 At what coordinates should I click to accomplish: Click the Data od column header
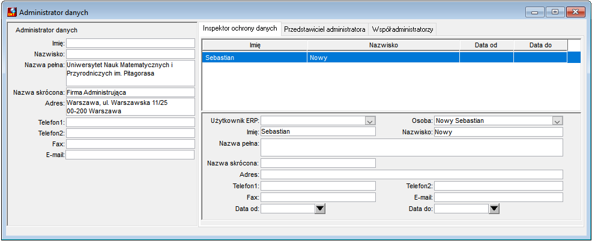(486, 45)
